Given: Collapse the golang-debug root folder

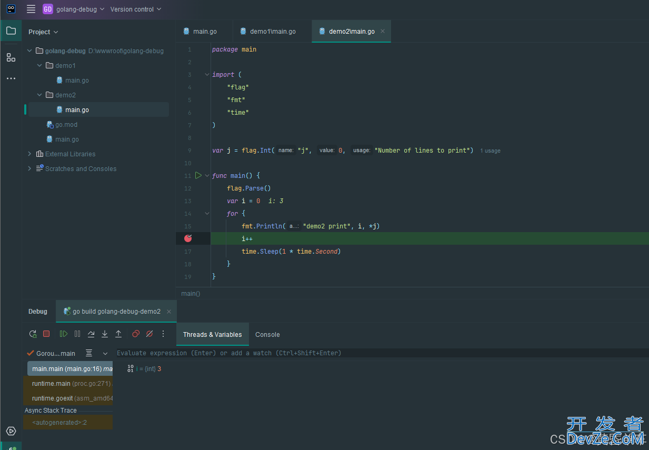Looking at the screenshot, I should (29, 51).
